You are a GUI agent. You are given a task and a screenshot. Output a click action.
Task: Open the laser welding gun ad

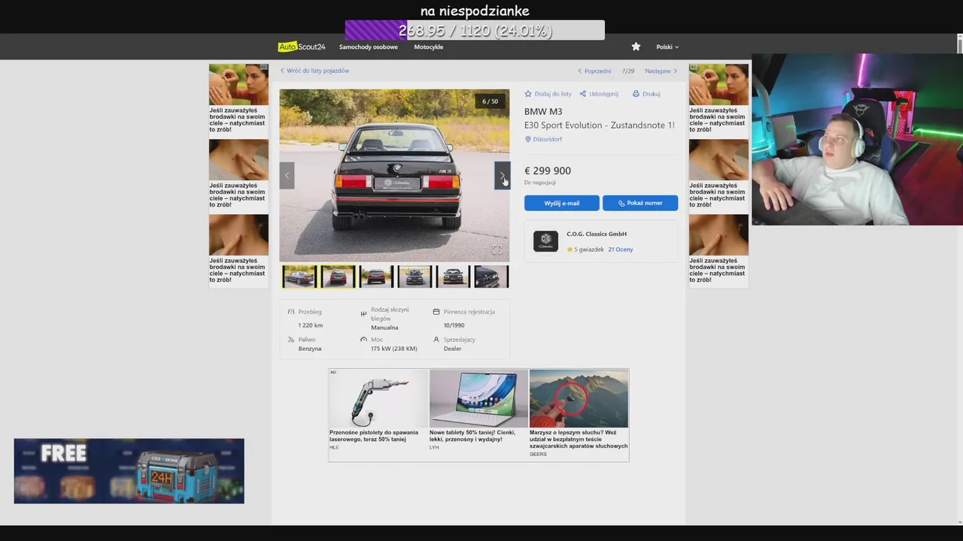tap(378, 410)
